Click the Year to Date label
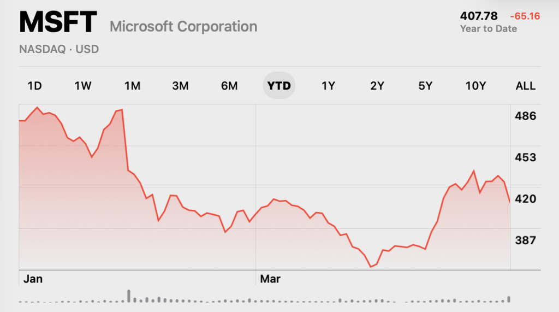This screenshot has width=559, height=312. click(x=489, y=29)
